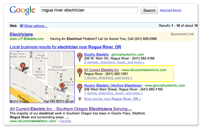Click the search box containing rogue river electrician

90,10
